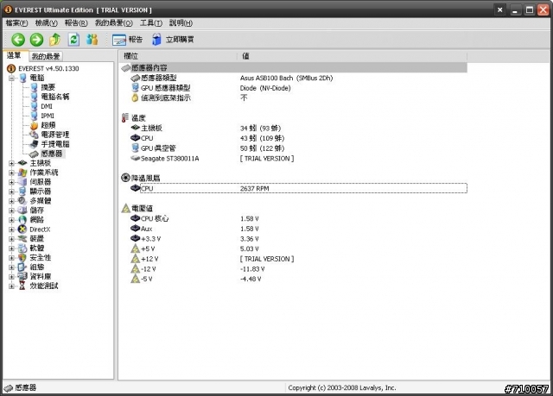Click the 裝置 devices icon in tree
This screenshot has width=553, height=396.
pyautogui.click(x=22, y=239)
